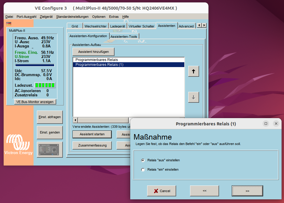Click the green Ladezust. charge bar
The image size is (284, 203).
point(45,85)
